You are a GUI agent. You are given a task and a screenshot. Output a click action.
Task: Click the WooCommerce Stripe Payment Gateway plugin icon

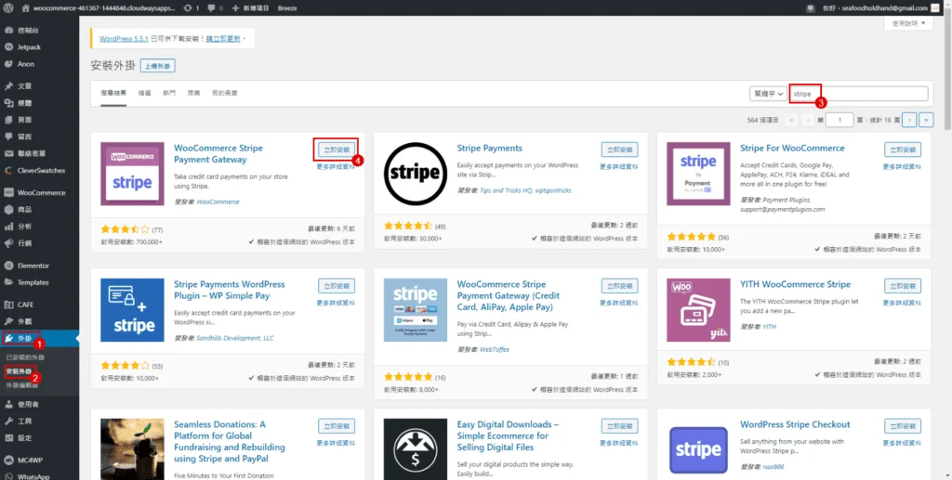(132, 174)
